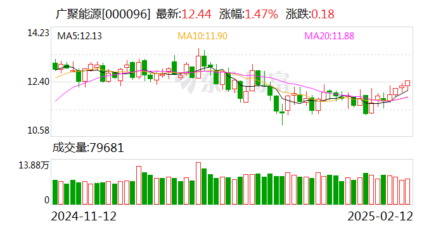Click the 0 volume axis label
Screen dimensions: 436x228
47,200
